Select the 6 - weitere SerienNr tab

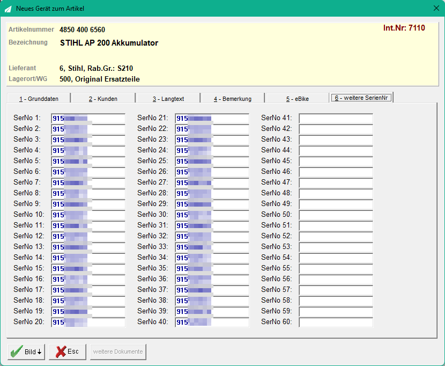[361, 98]
